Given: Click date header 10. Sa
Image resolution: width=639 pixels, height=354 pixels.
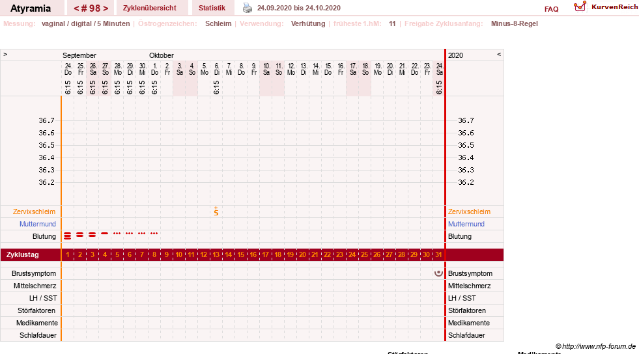Looking at the screenshot, I should point(266,69).
